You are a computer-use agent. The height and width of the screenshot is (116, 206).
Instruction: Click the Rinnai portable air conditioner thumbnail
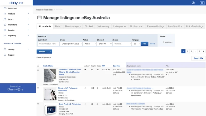(x=50, y=94)
